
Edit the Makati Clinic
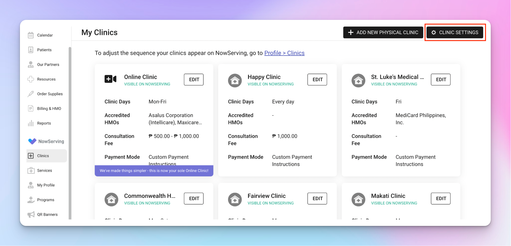[441, 199]
